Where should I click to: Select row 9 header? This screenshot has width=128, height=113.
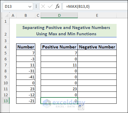(x=6, y=77)
